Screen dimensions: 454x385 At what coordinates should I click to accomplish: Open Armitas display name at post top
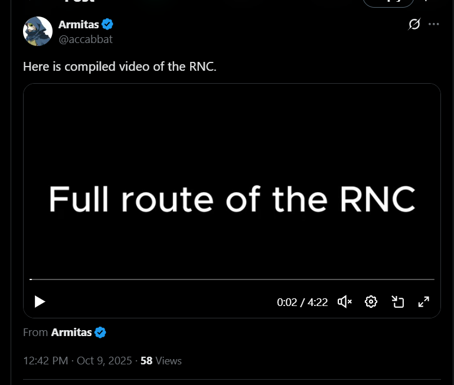[x=79, y=24]
